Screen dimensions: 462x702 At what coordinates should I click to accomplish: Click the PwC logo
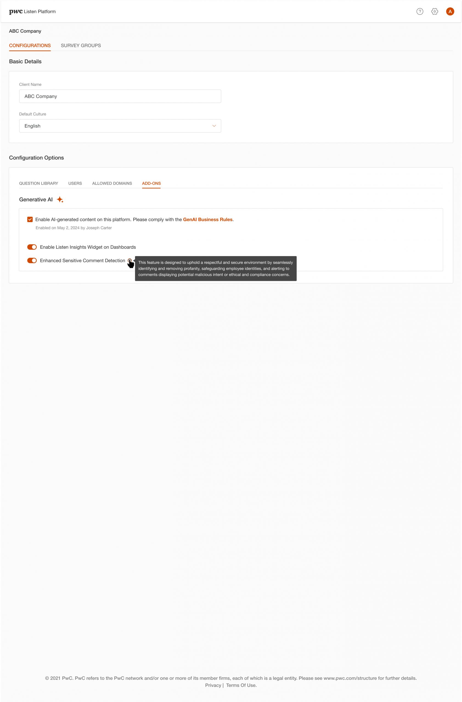(x=16, y=12)
